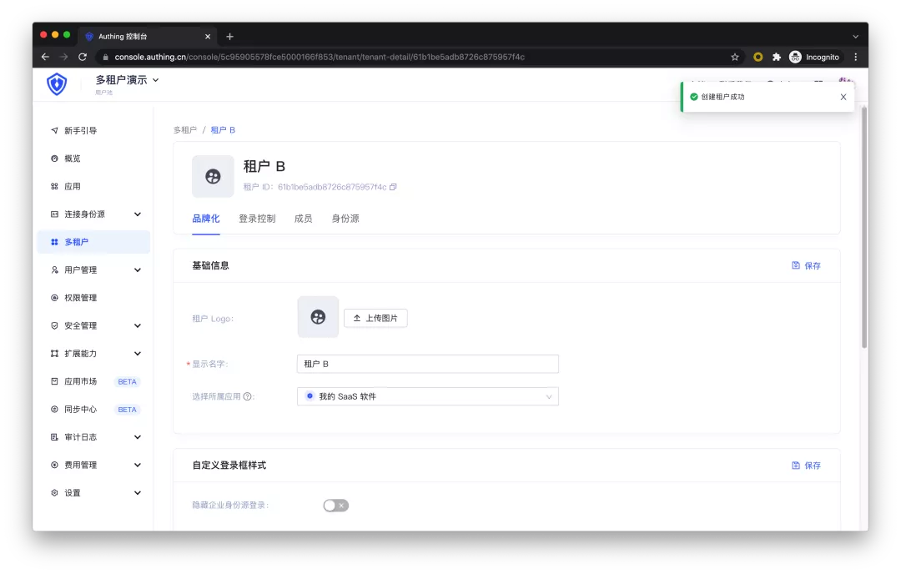Click 租户 B breadcrumb link
Screen dimensions: 901x574
223,130
